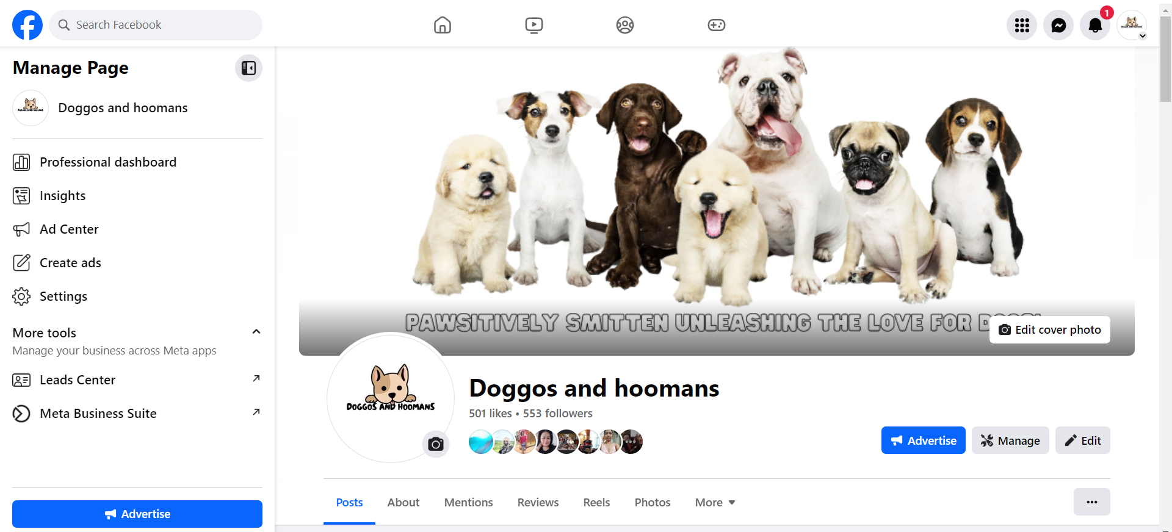
Task: Click the Professional dashboard icon
Action: [21, 162]
